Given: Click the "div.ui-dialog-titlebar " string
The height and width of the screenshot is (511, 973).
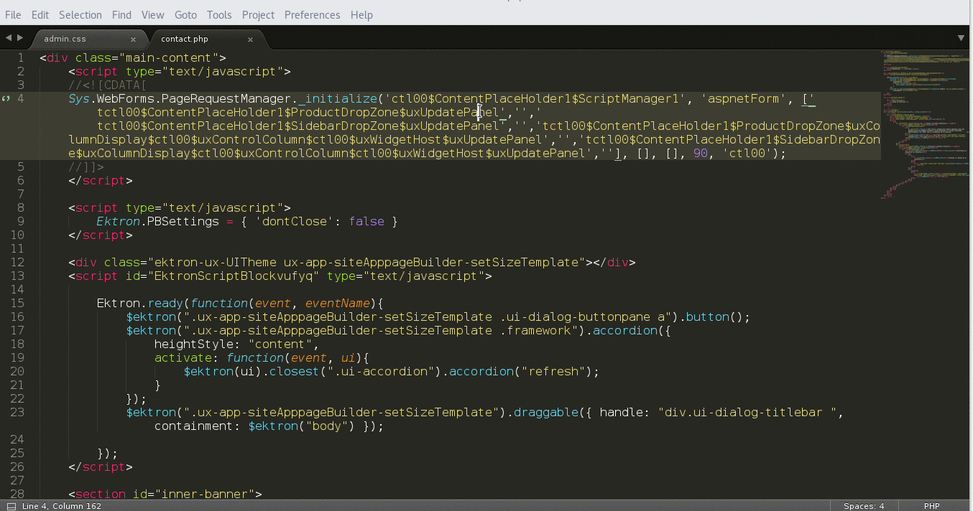Looking at the screenshot, I should tap(747, 413).
